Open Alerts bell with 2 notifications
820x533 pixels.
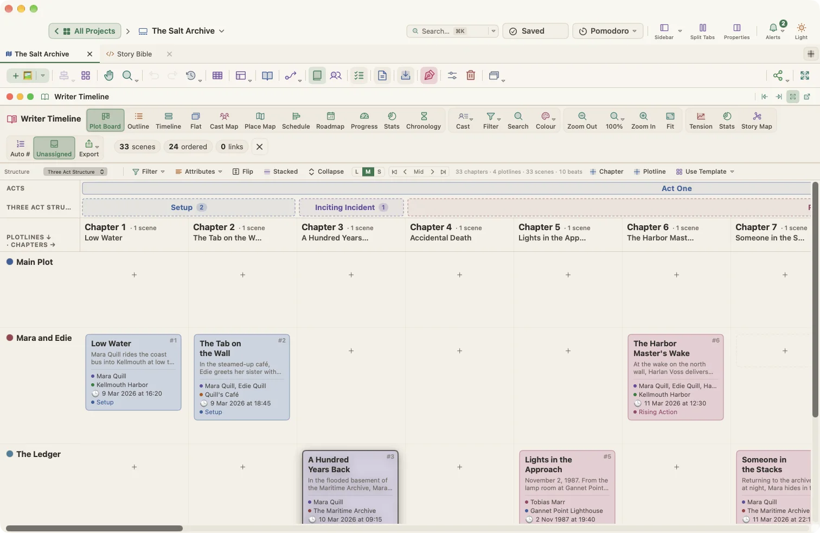[x=773, y=31]
